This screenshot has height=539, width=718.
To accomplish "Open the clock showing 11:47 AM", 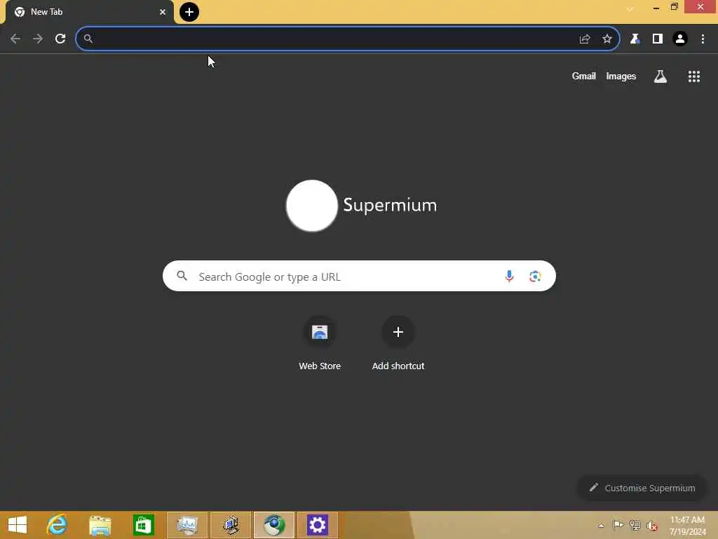I will tap(687, 526).
